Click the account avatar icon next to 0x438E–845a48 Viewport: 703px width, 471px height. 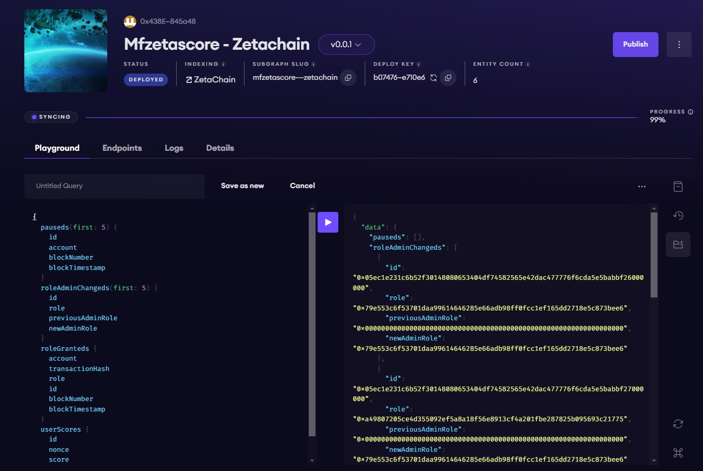(x=130, y=21)
